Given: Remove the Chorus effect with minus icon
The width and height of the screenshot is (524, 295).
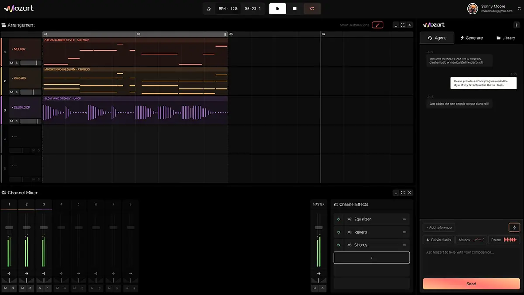Looking at the screenshot, I should pos(404,245).
